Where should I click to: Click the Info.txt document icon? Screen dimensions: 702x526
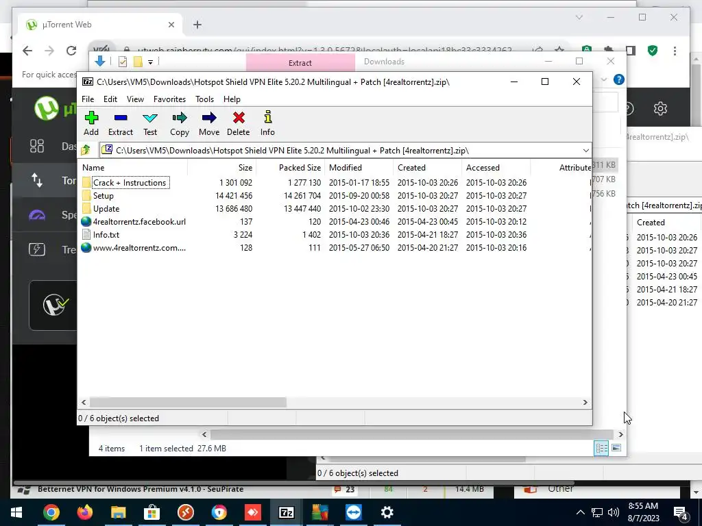[86, 235]
